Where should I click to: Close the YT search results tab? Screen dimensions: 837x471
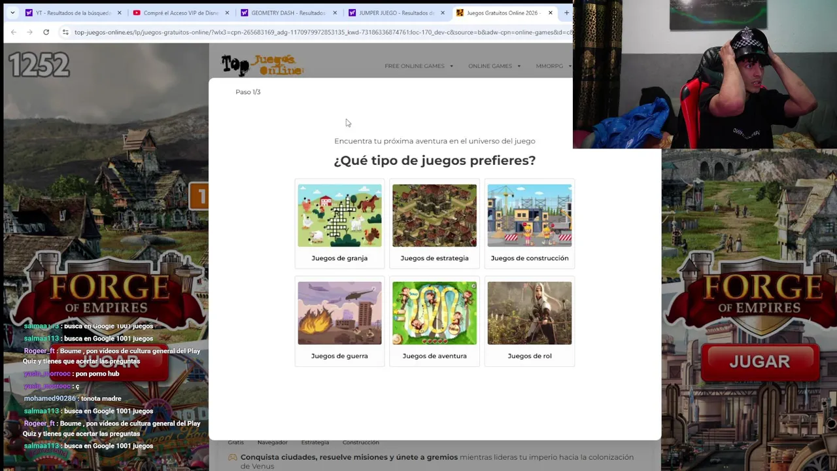click(x=119, y=12)
